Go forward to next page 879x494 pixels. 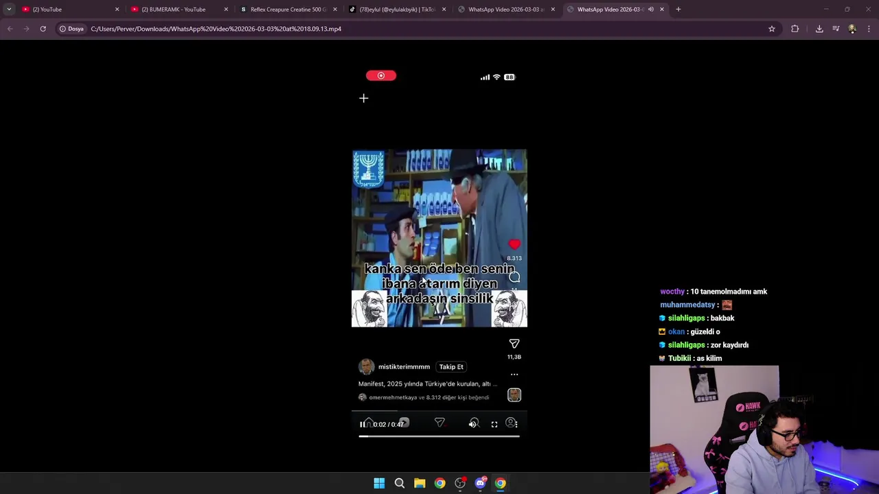pyautogui.click(x=26, y=29)
